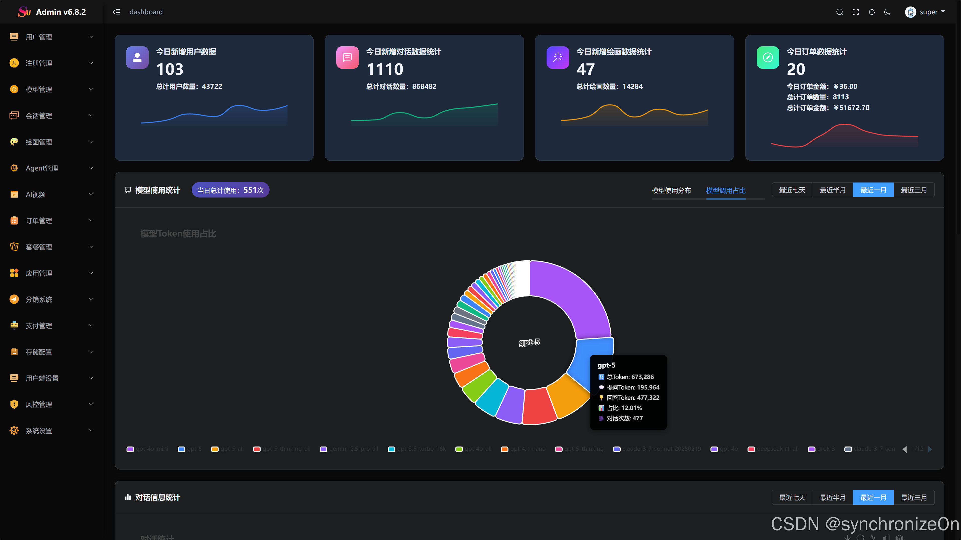The width and height of the screenshot is (961, 540).
Task: Go to next legend page arrow
Action: pos(930,449)
